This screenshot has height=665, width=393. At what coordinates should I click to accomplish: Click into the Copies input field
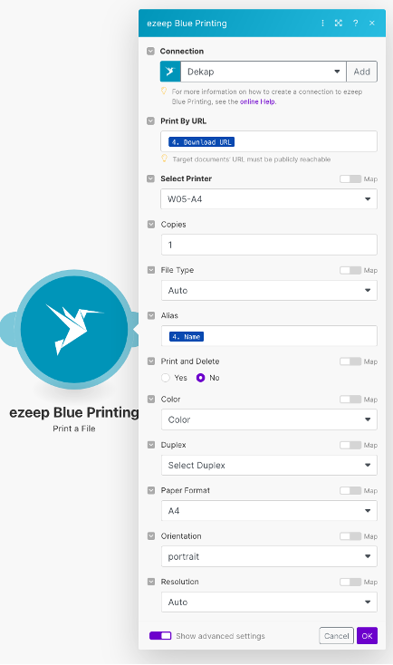269,245
